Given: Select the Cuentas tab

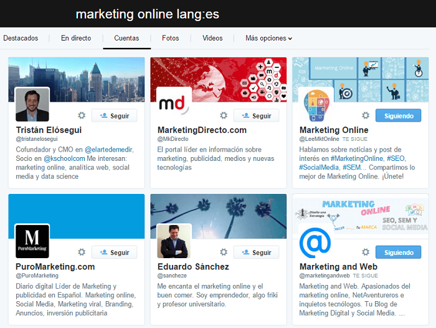Looking at the screenshot, I should [126, 38].
